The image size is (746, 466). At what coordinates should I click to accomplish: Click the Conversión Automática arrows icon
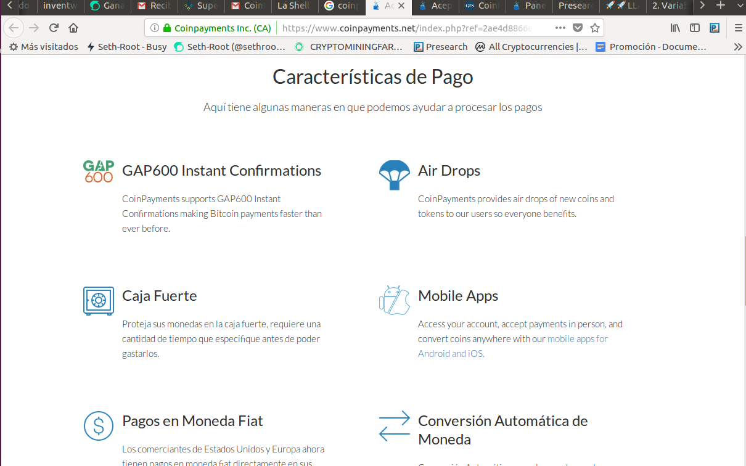(x=394, y=426)
